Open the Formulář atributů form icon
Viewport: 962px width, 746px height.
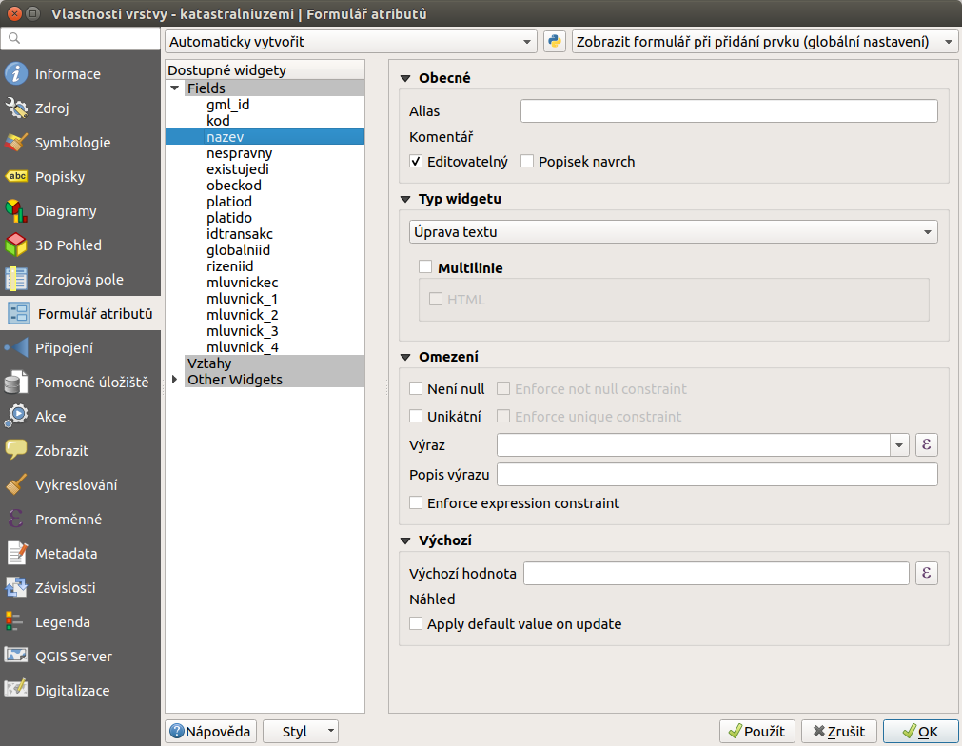click(18, 313)
